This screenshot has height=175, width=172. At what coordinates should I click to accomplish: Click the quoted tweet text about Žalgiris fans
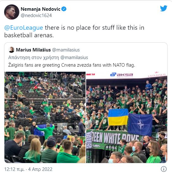click(x=72, y=65)
